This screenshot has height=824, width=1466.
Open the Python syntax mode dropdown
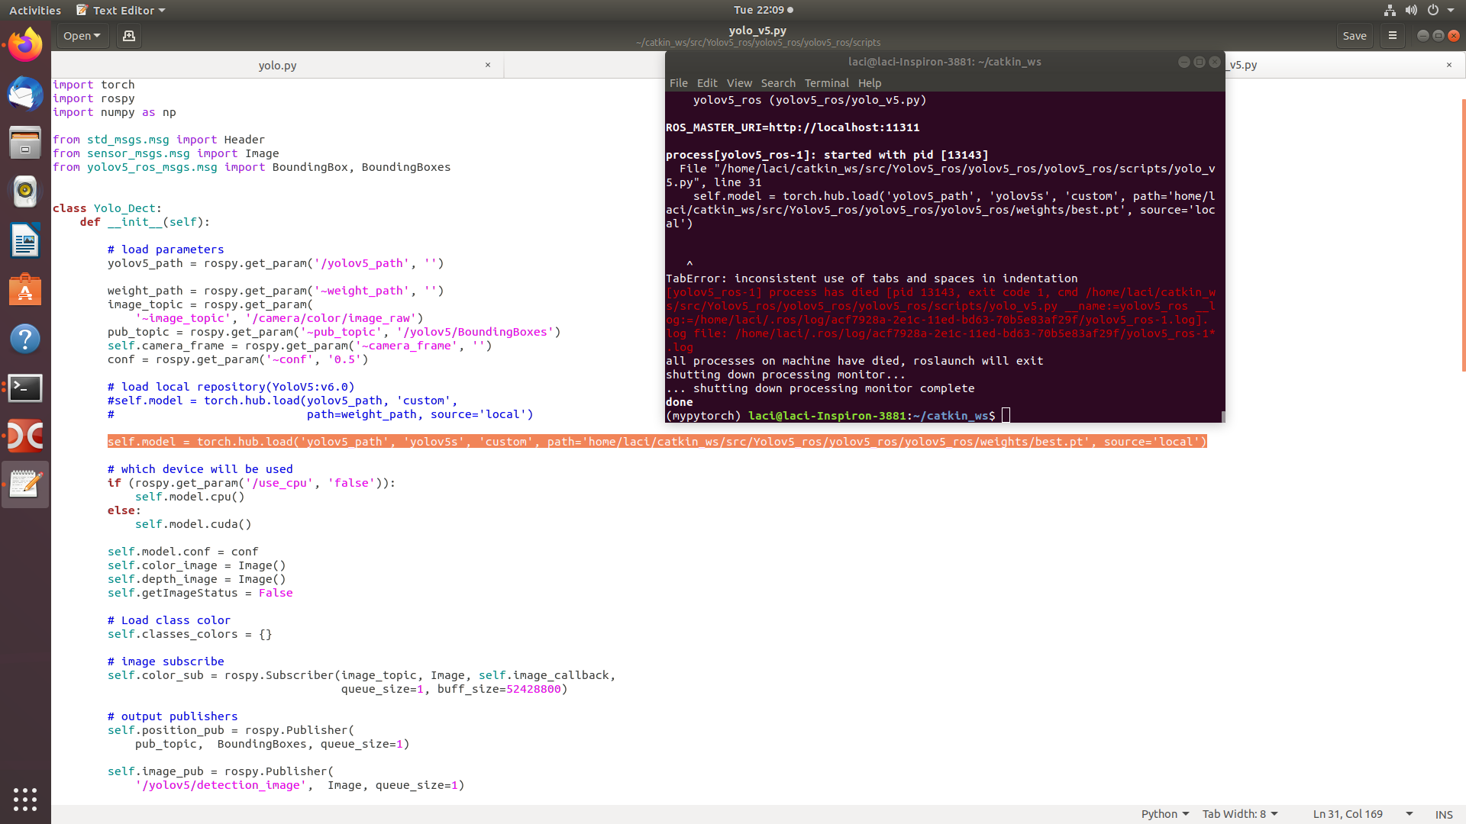(x=1164, y=813)
